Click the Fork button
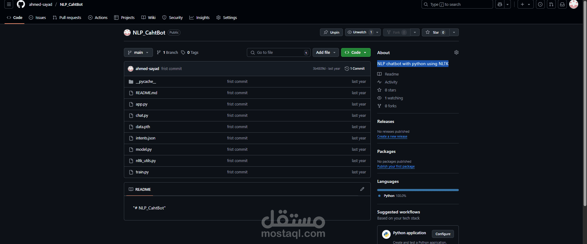 pyautogui.click(x=396, y=32)
